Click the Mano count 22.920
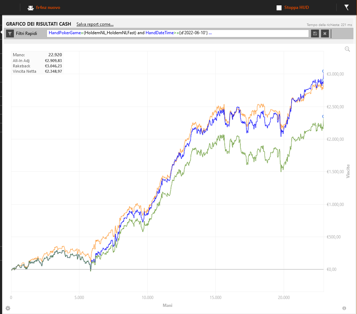 click(55, 55)
